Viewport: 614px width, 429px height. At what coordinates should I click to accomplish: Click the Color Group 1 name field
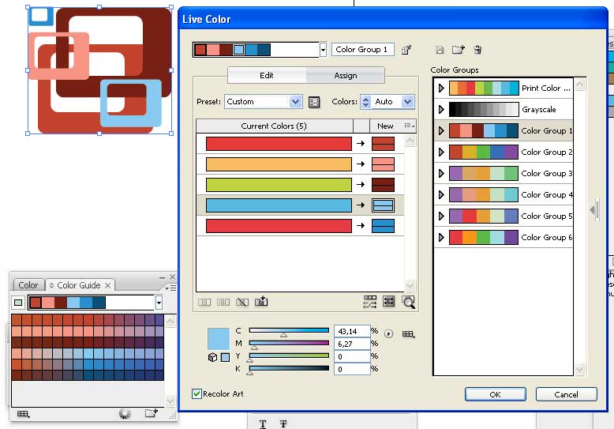(x=362, y=50)
